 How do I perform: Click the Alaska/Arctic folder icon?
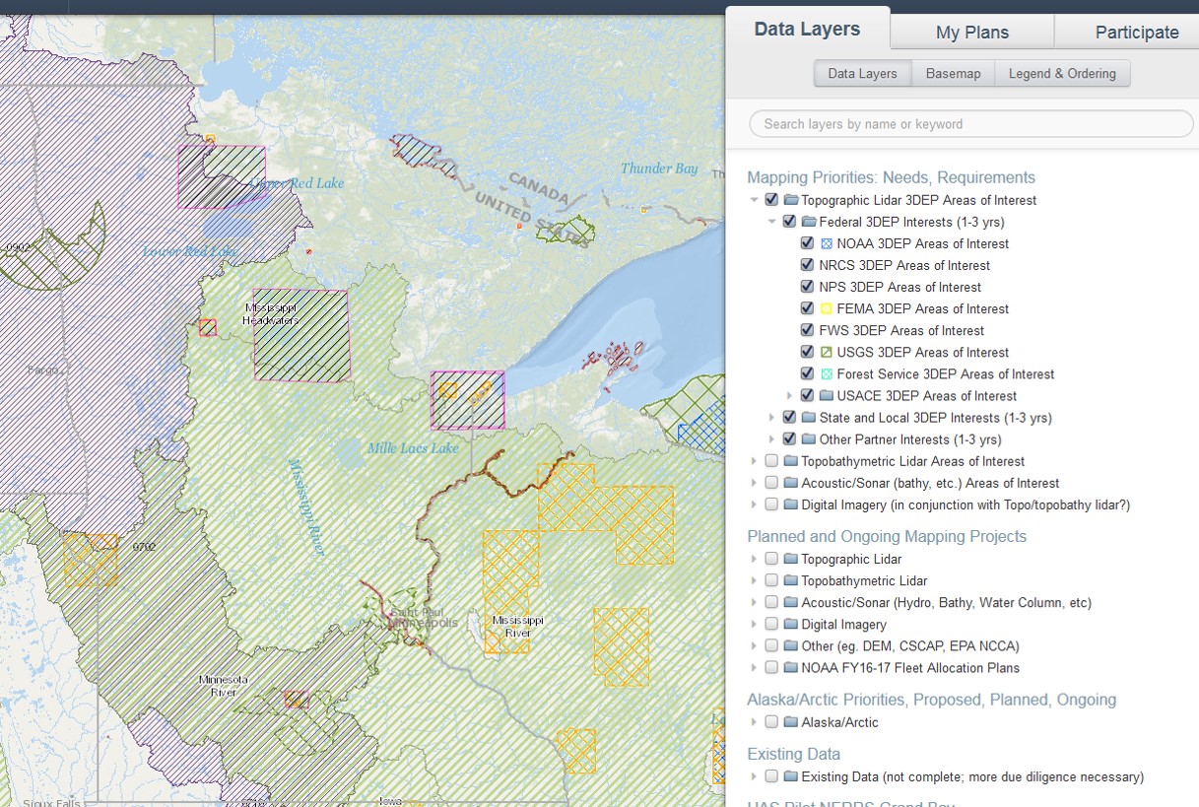tap(791, 722)
